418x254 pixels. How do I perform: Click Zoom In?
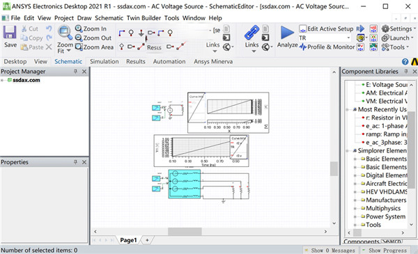91,29
